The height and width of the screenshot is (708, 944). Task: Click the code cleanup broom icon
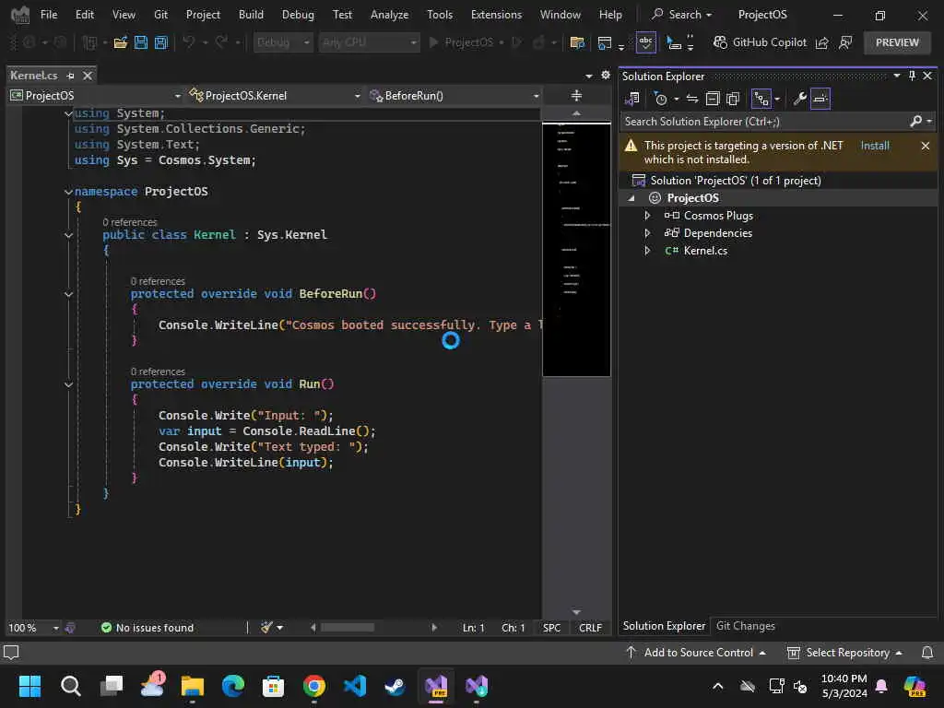click(266, 627)
